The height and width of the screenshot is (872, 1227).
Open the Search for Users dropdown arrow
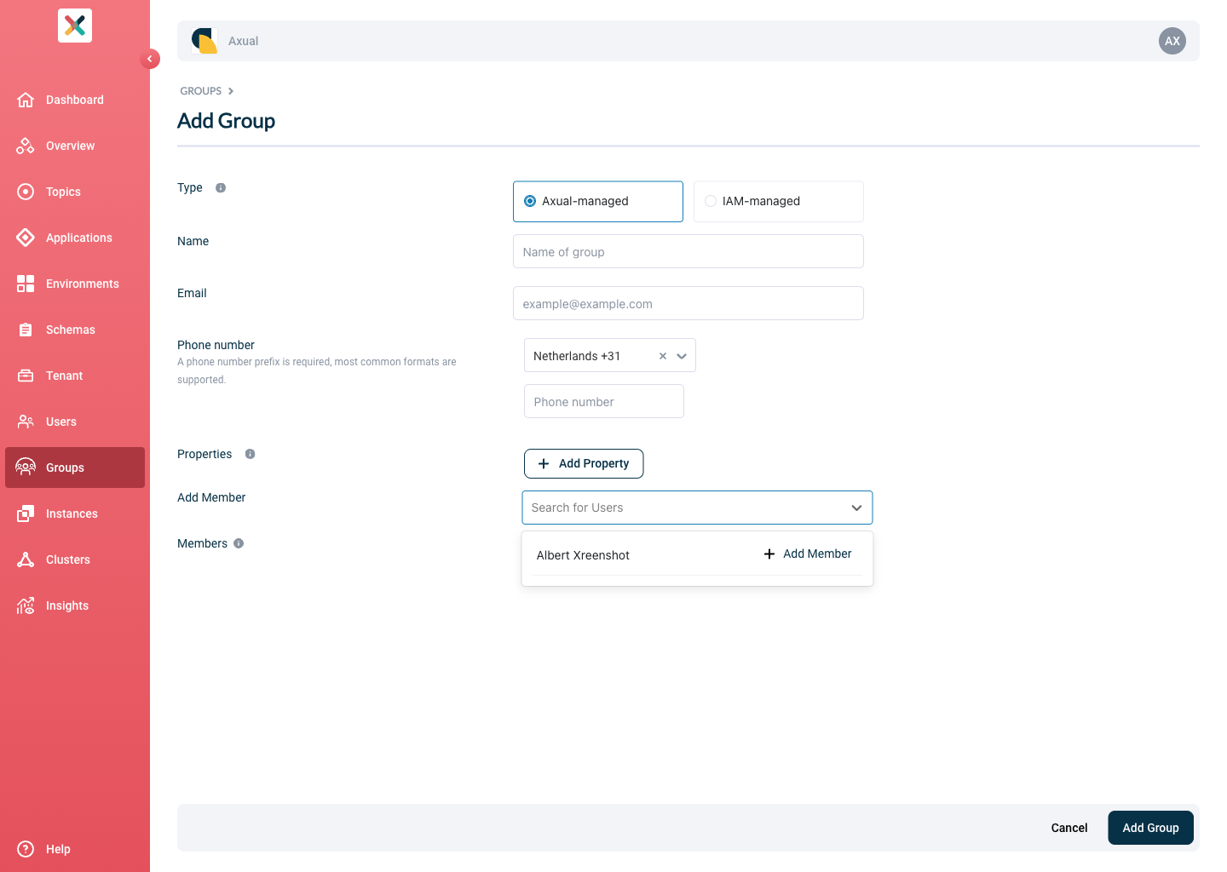856,508
